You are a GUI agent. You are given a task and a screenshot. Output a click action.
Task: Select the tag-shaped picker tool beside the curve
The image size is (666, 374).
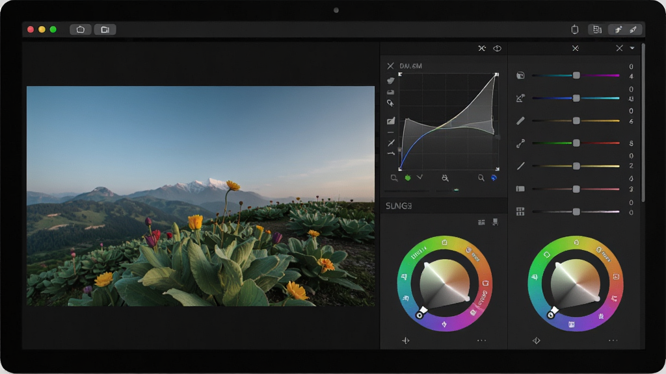point(390,103)
